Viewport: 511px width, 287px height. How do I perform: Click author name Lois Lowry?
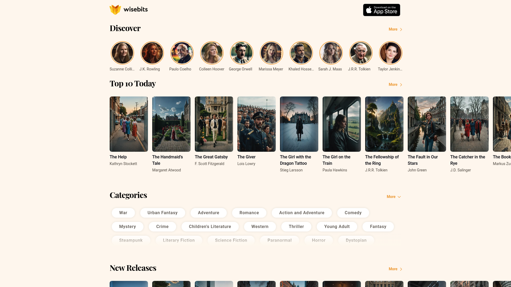(x=246, y=164)
